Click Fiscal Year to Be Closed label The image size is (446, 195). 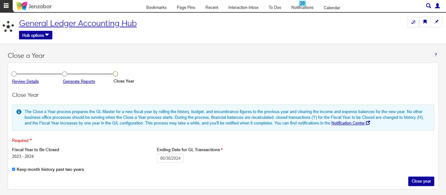(36, 150)
